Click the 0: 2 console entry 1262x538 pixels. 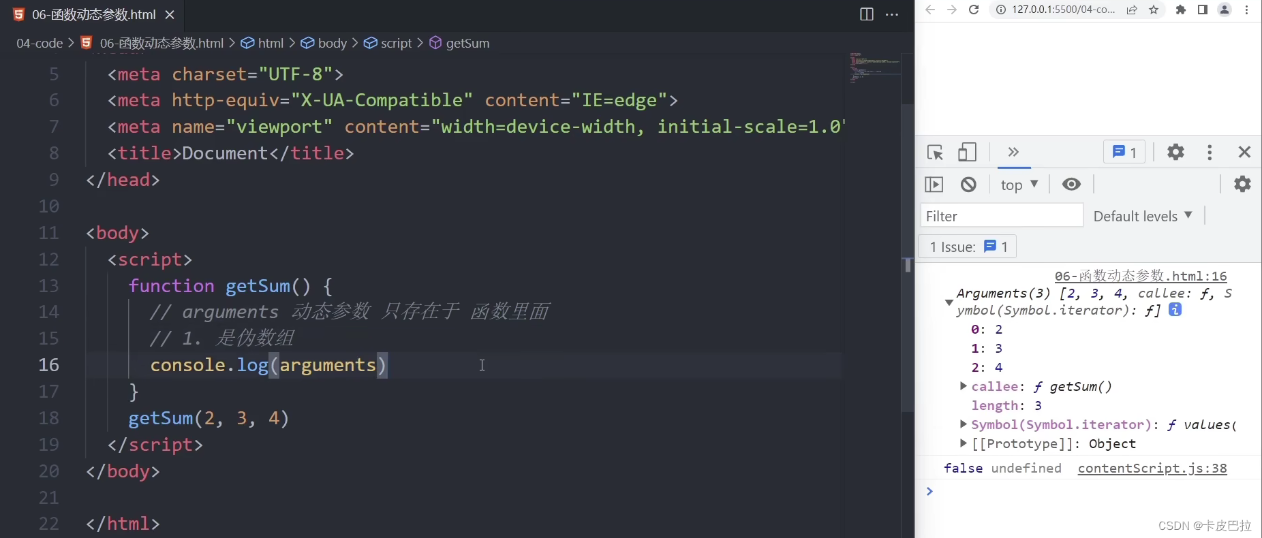[x=987, y=329]
